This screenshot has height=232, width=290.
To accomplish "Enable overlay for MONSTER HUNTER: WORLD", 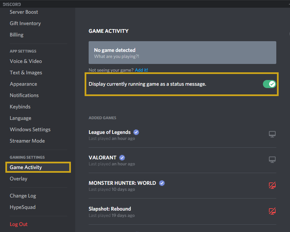I will click(272, 185).
